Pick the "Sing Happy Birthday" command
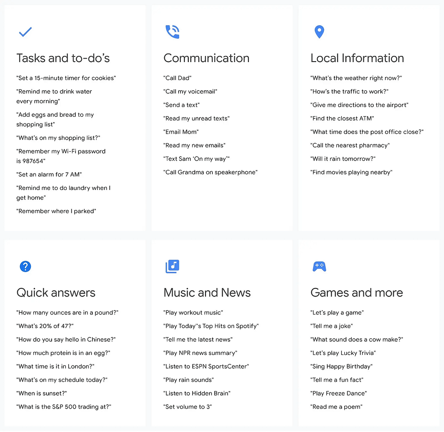This screenshot has width=444, height=432. point(342,367)
